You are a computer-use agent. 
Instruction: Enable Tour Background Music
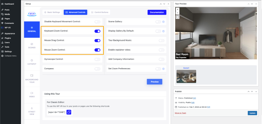point(161,40)
